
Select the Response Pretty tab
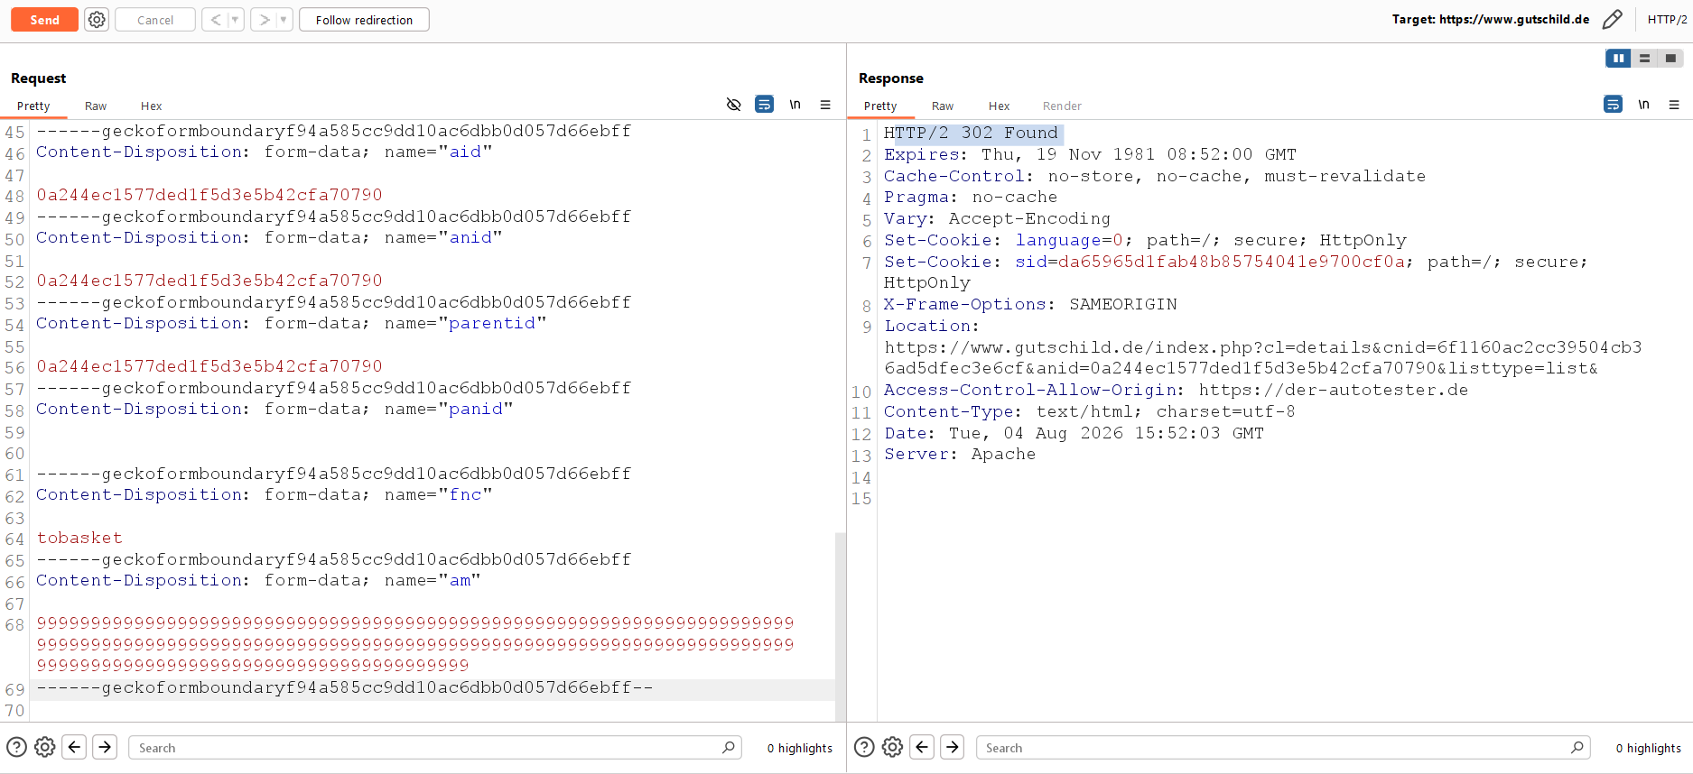[880, 106]
